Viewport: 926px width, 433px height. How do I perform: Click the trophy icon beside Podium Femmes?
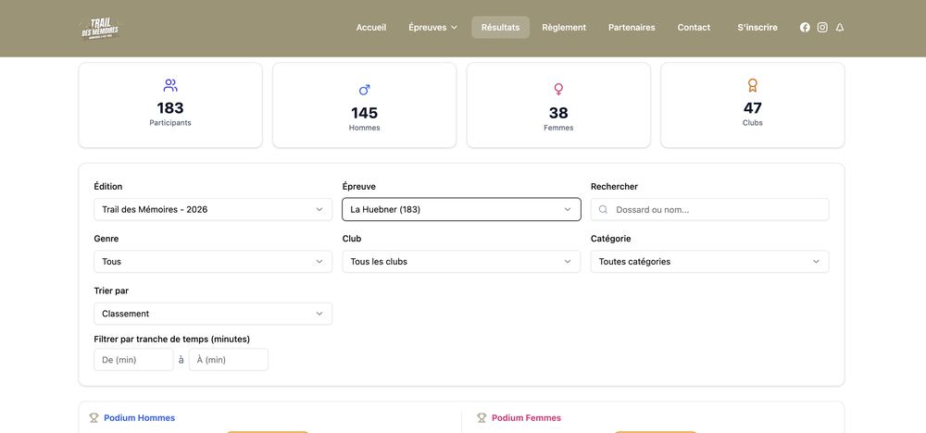click(482, 417)
